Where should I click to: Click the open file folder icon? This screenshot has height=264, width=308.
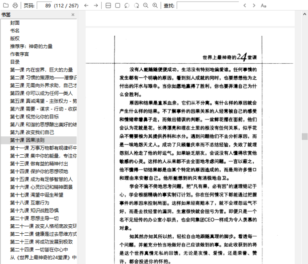6,5
